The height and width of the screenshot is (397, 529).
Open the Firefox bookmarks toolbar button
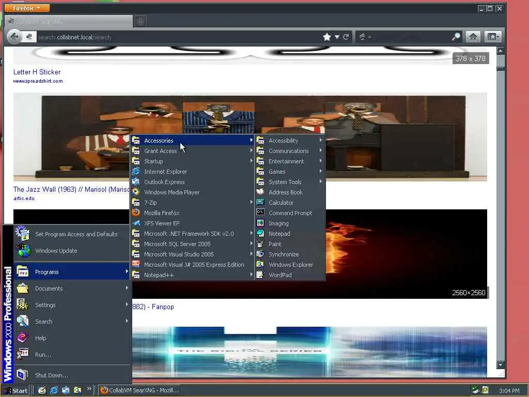point(493,37)
